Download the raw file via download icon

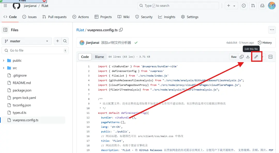click(248, 57)
